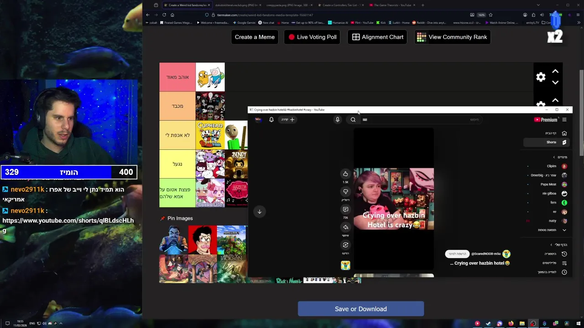This screenshot has width=584, height=328.
Task: Expand the 'You' section header
Action: [559, 245]
